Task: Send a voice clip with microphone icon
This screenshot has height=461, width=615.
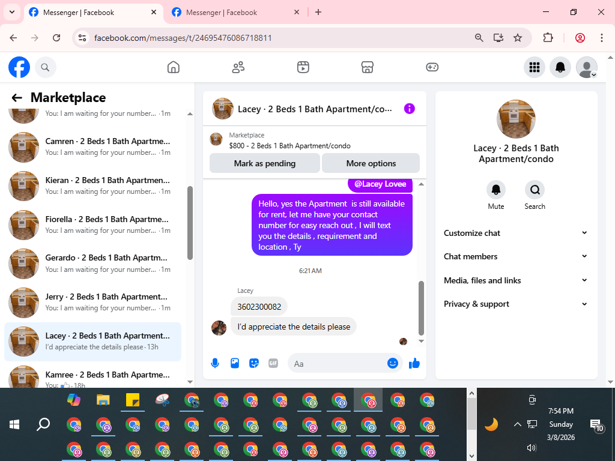Action: point(215,363)
